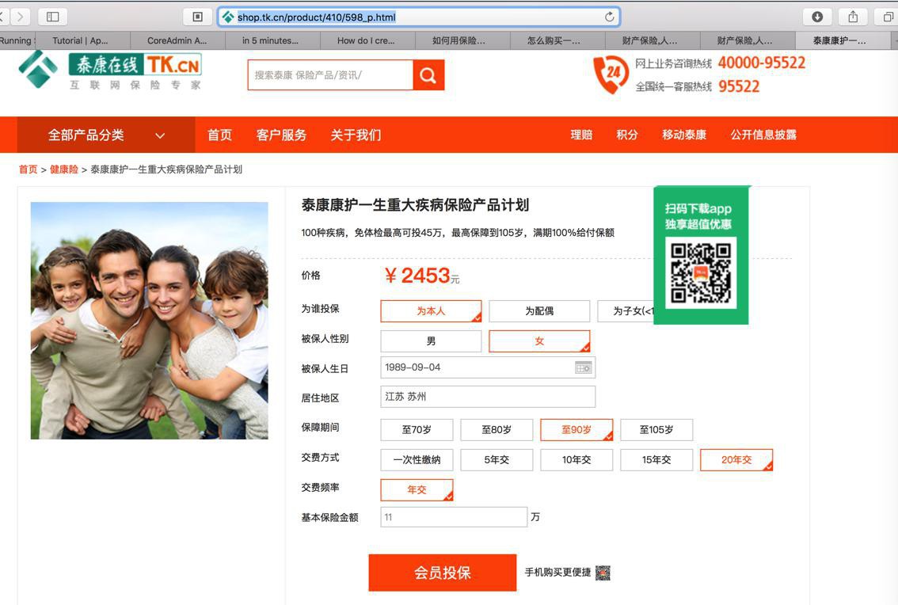Screen dimensions: 898x605
Task: Open the Safari sidebar toggle icon
Action: pyautogui.click(x=53, y=17)
